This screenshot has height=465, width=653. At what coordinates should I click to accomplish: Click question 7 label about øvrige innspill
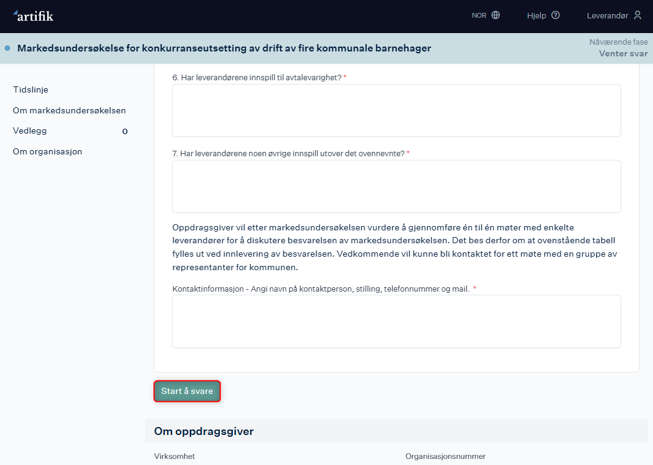pyautogui.click(x=288, y=153)
